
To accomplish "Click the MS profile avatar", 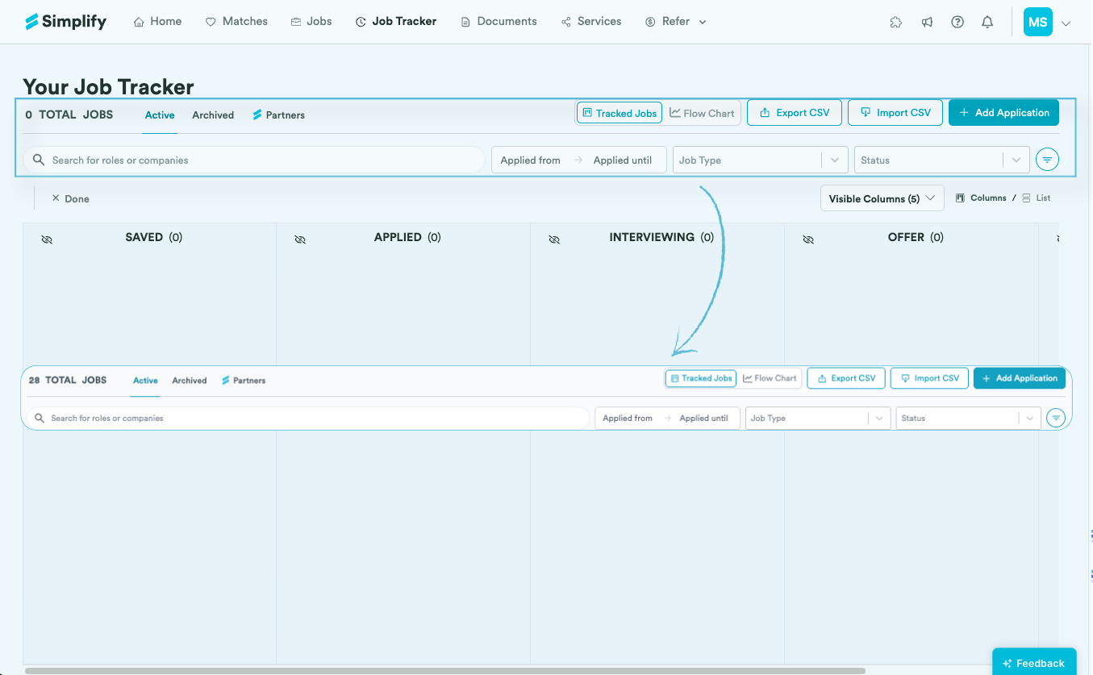I will pyautogui.click(x=1038, y=22).
